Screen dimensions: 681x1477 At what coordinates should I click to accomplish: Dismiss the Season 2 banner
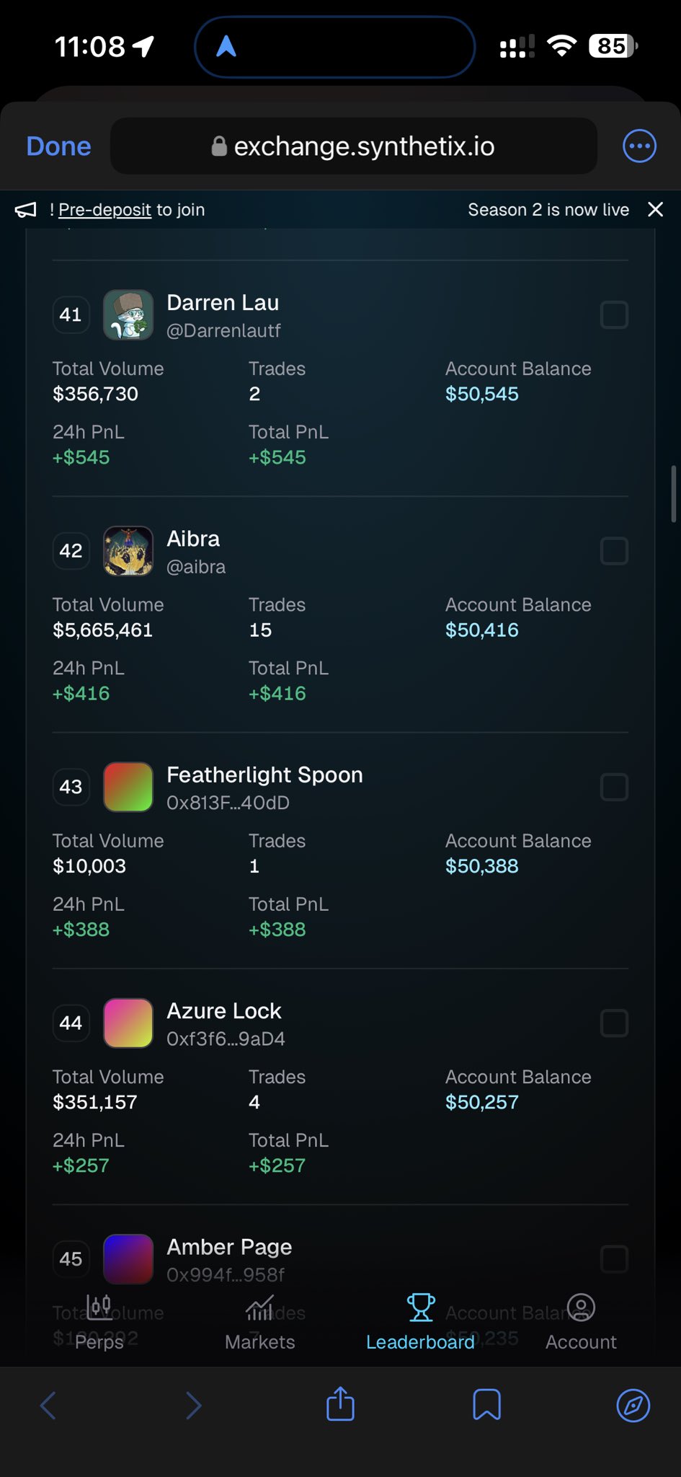(x=655, y=210)
